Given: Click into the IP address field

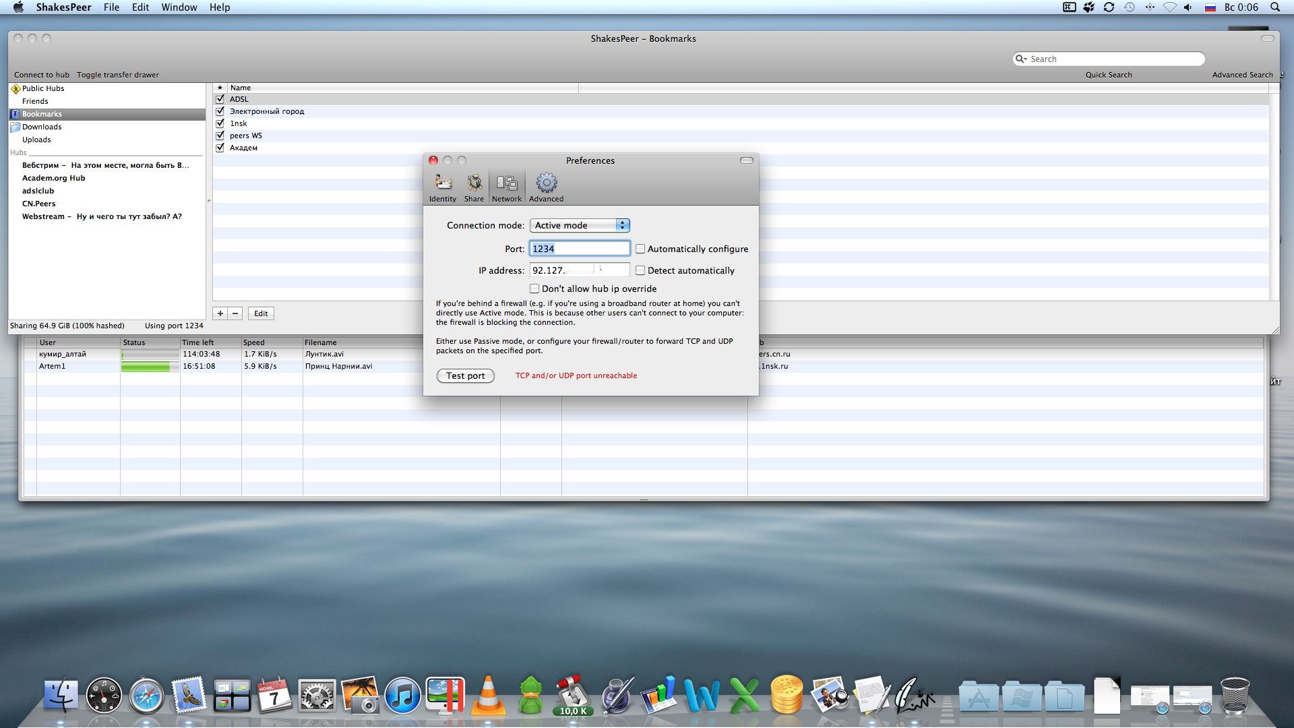Looking at the screenshot, I should point(580,270).
